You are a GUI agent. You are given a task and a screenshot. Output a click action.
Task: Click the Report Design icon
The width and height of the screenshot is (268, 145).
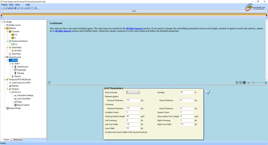tap(7, 108)
